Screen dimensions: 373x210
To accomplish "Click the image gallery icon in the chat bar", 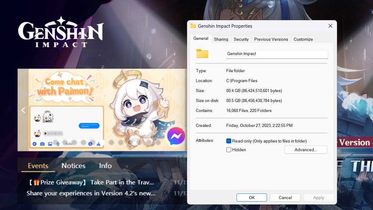I will (50, 144).
